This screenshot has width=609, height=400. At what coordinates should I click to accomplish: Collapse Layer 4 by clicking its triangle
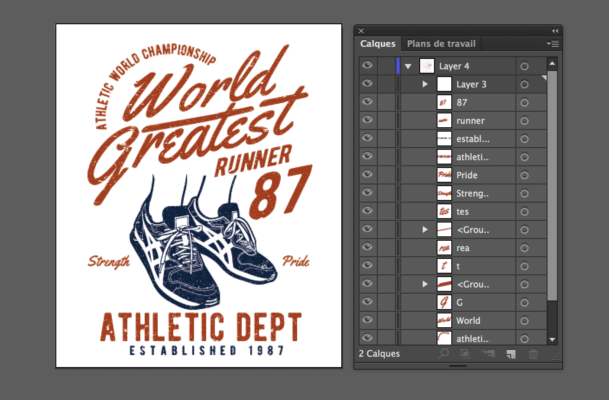pos(408,66)
